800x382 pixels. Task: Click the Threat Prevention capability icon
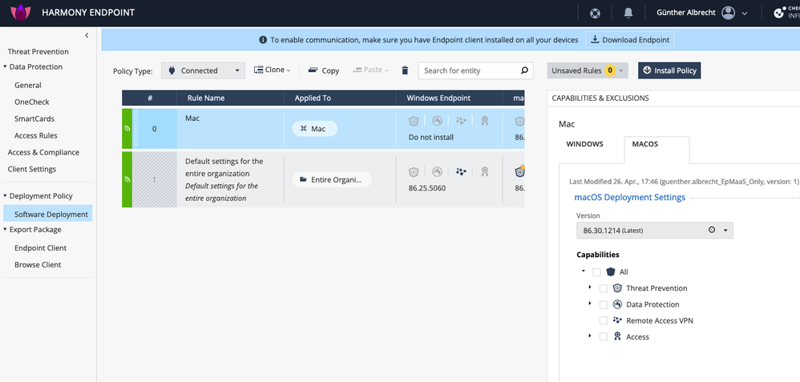pyautogui.click(x=617, y=288)
